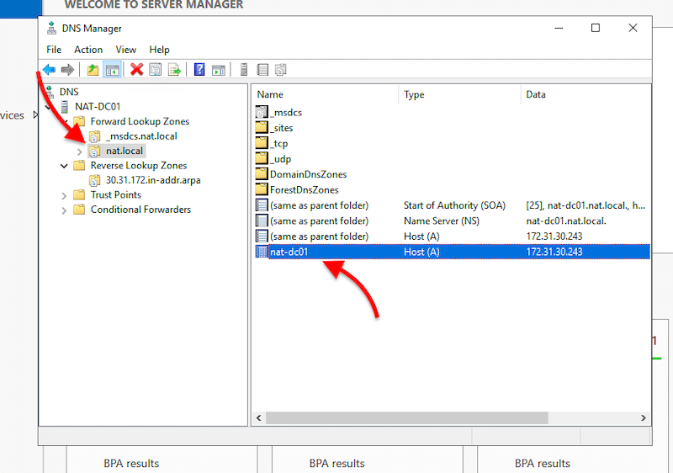Click the ForestDnsZones folder name
This screenshot has height=473, width=673.
[x=304, y=190]
